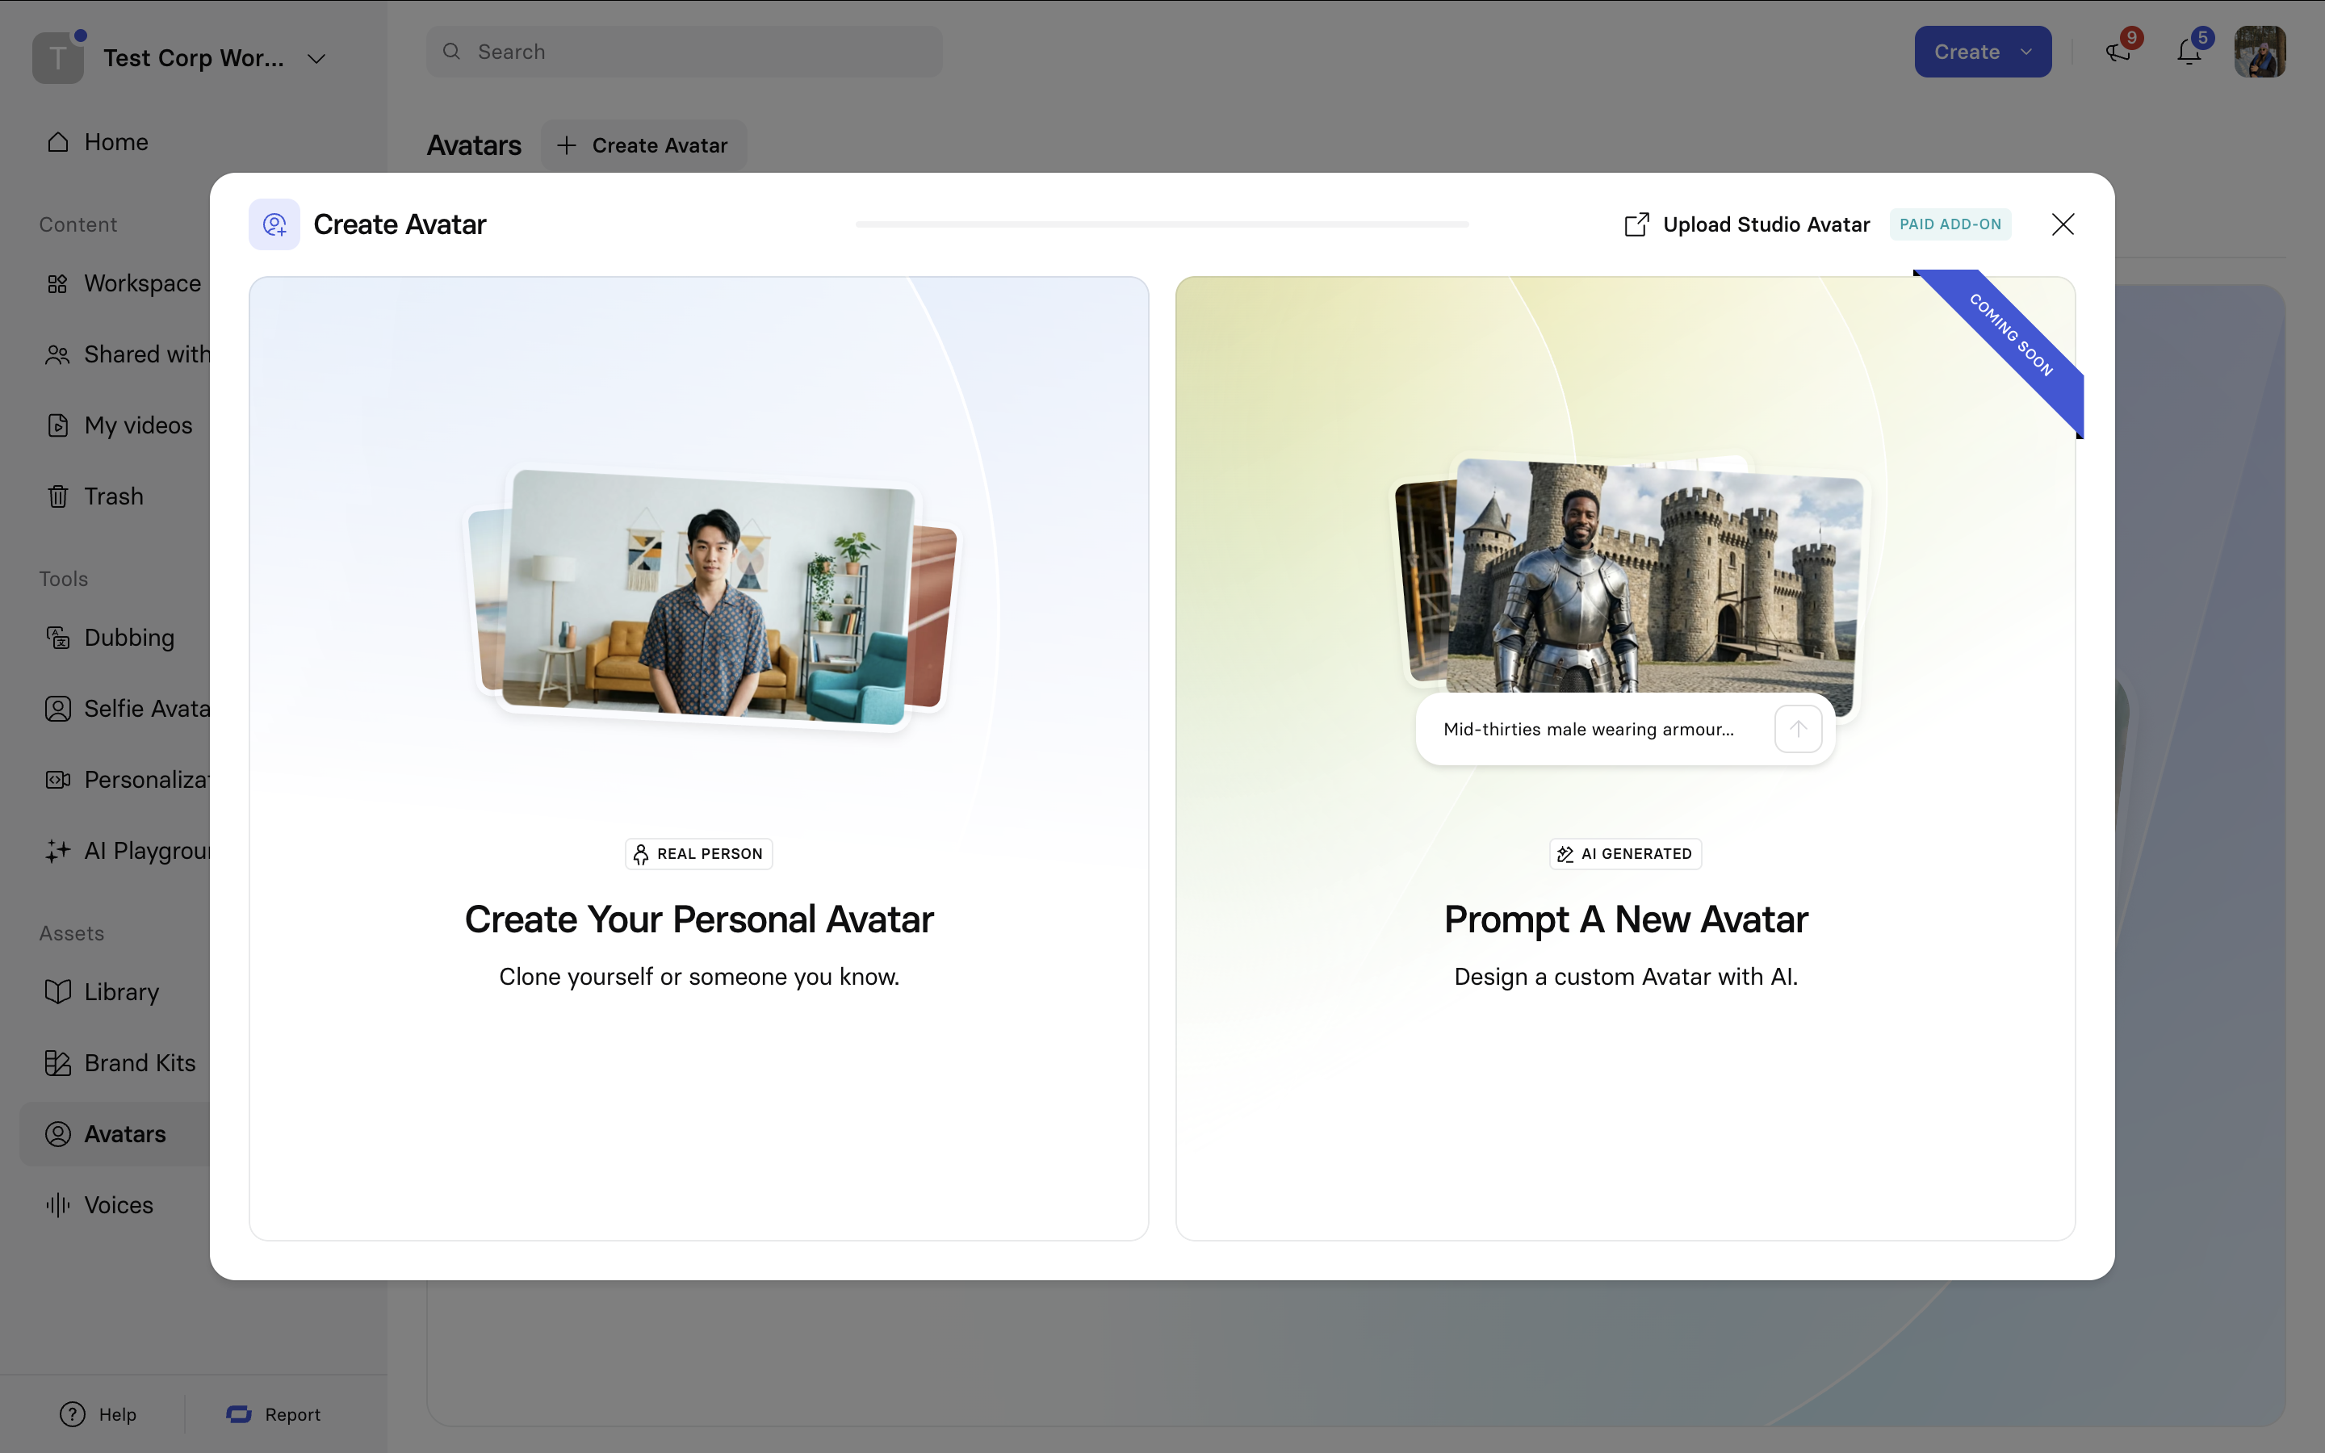Click the prompt submit arrow button
This screenshot has width=2325, height=1453.
click(x=1798, y=728)
